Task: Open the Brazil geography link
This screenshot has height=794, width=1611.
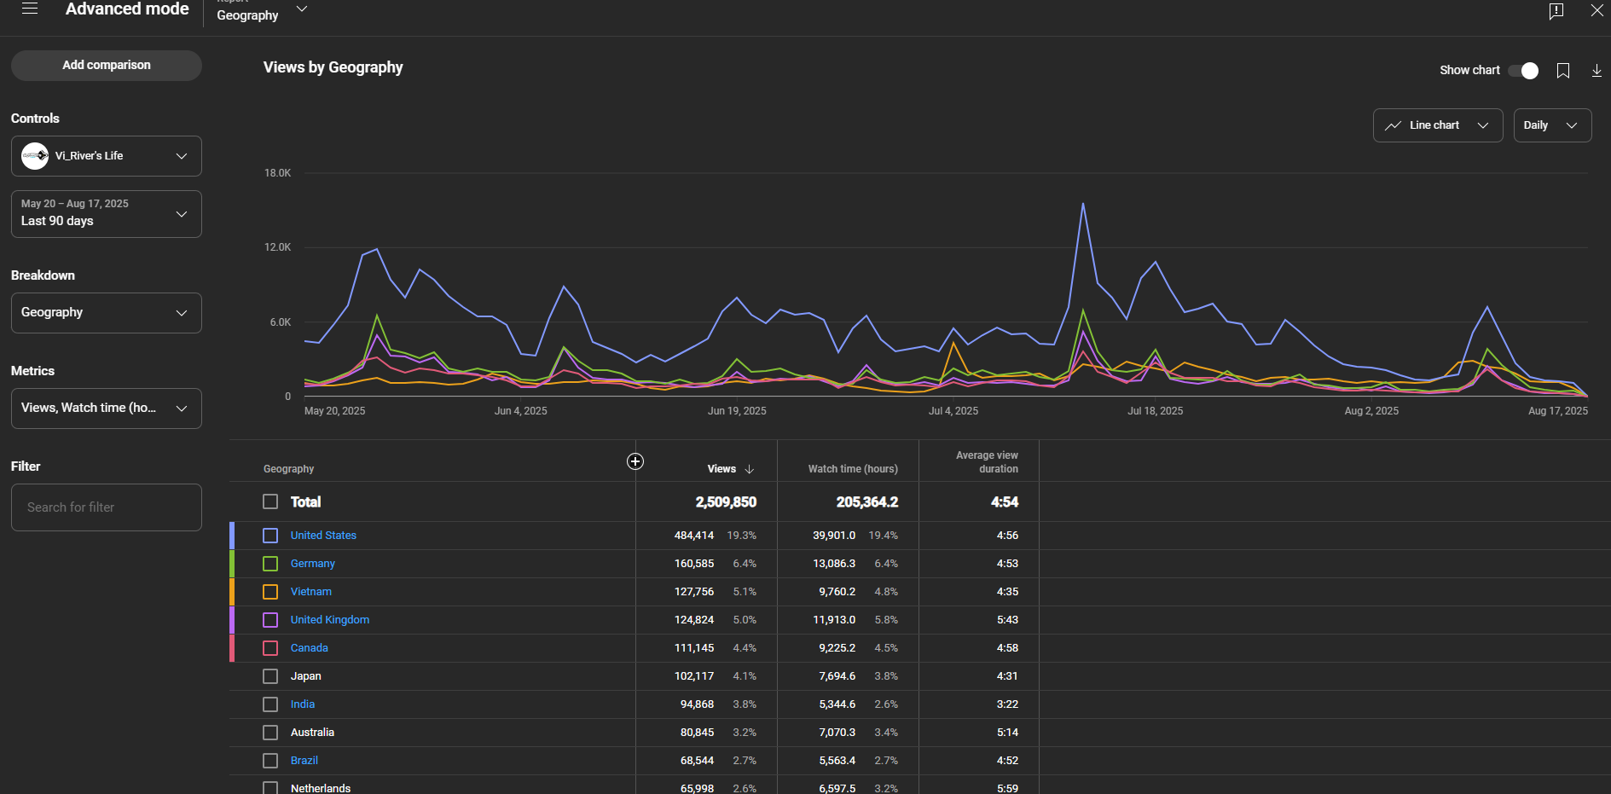Action: point(304,761)
